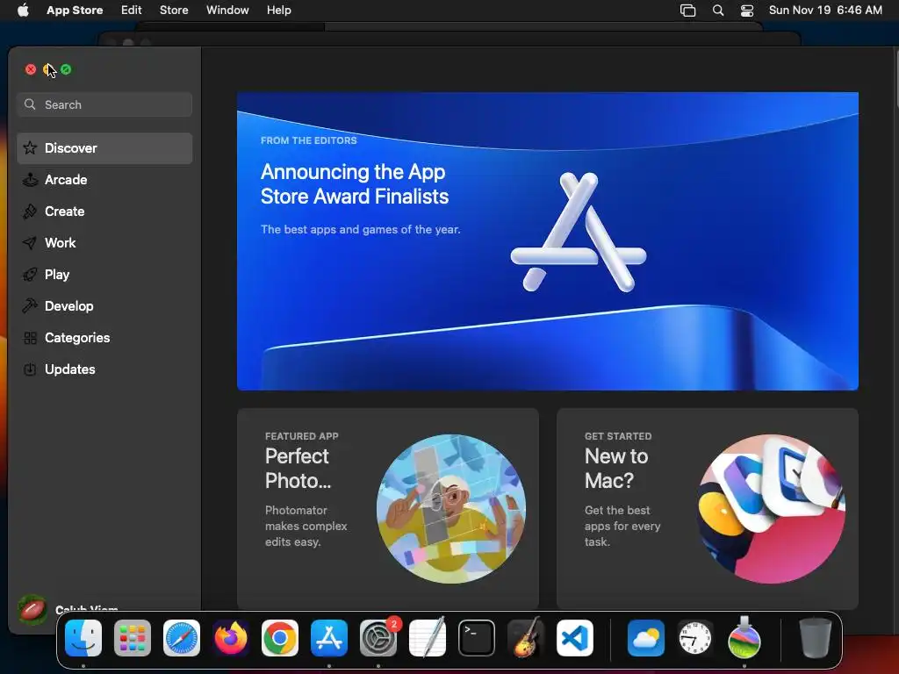Open Launchpad from the Dock
Viewport: 899px width, 674px height.
click(133, 638)
